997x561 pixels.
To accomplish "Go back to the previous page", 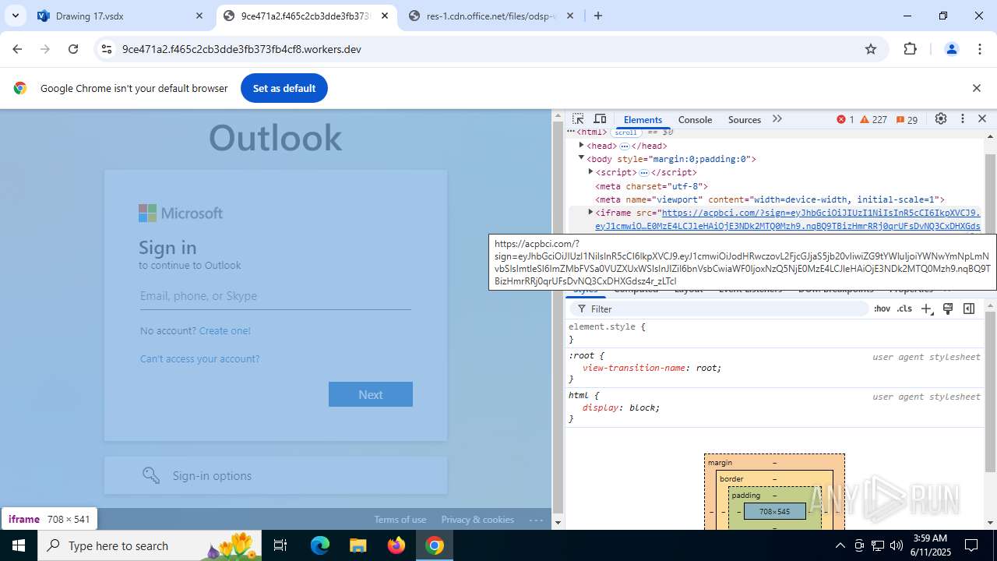I will [17, 49].
